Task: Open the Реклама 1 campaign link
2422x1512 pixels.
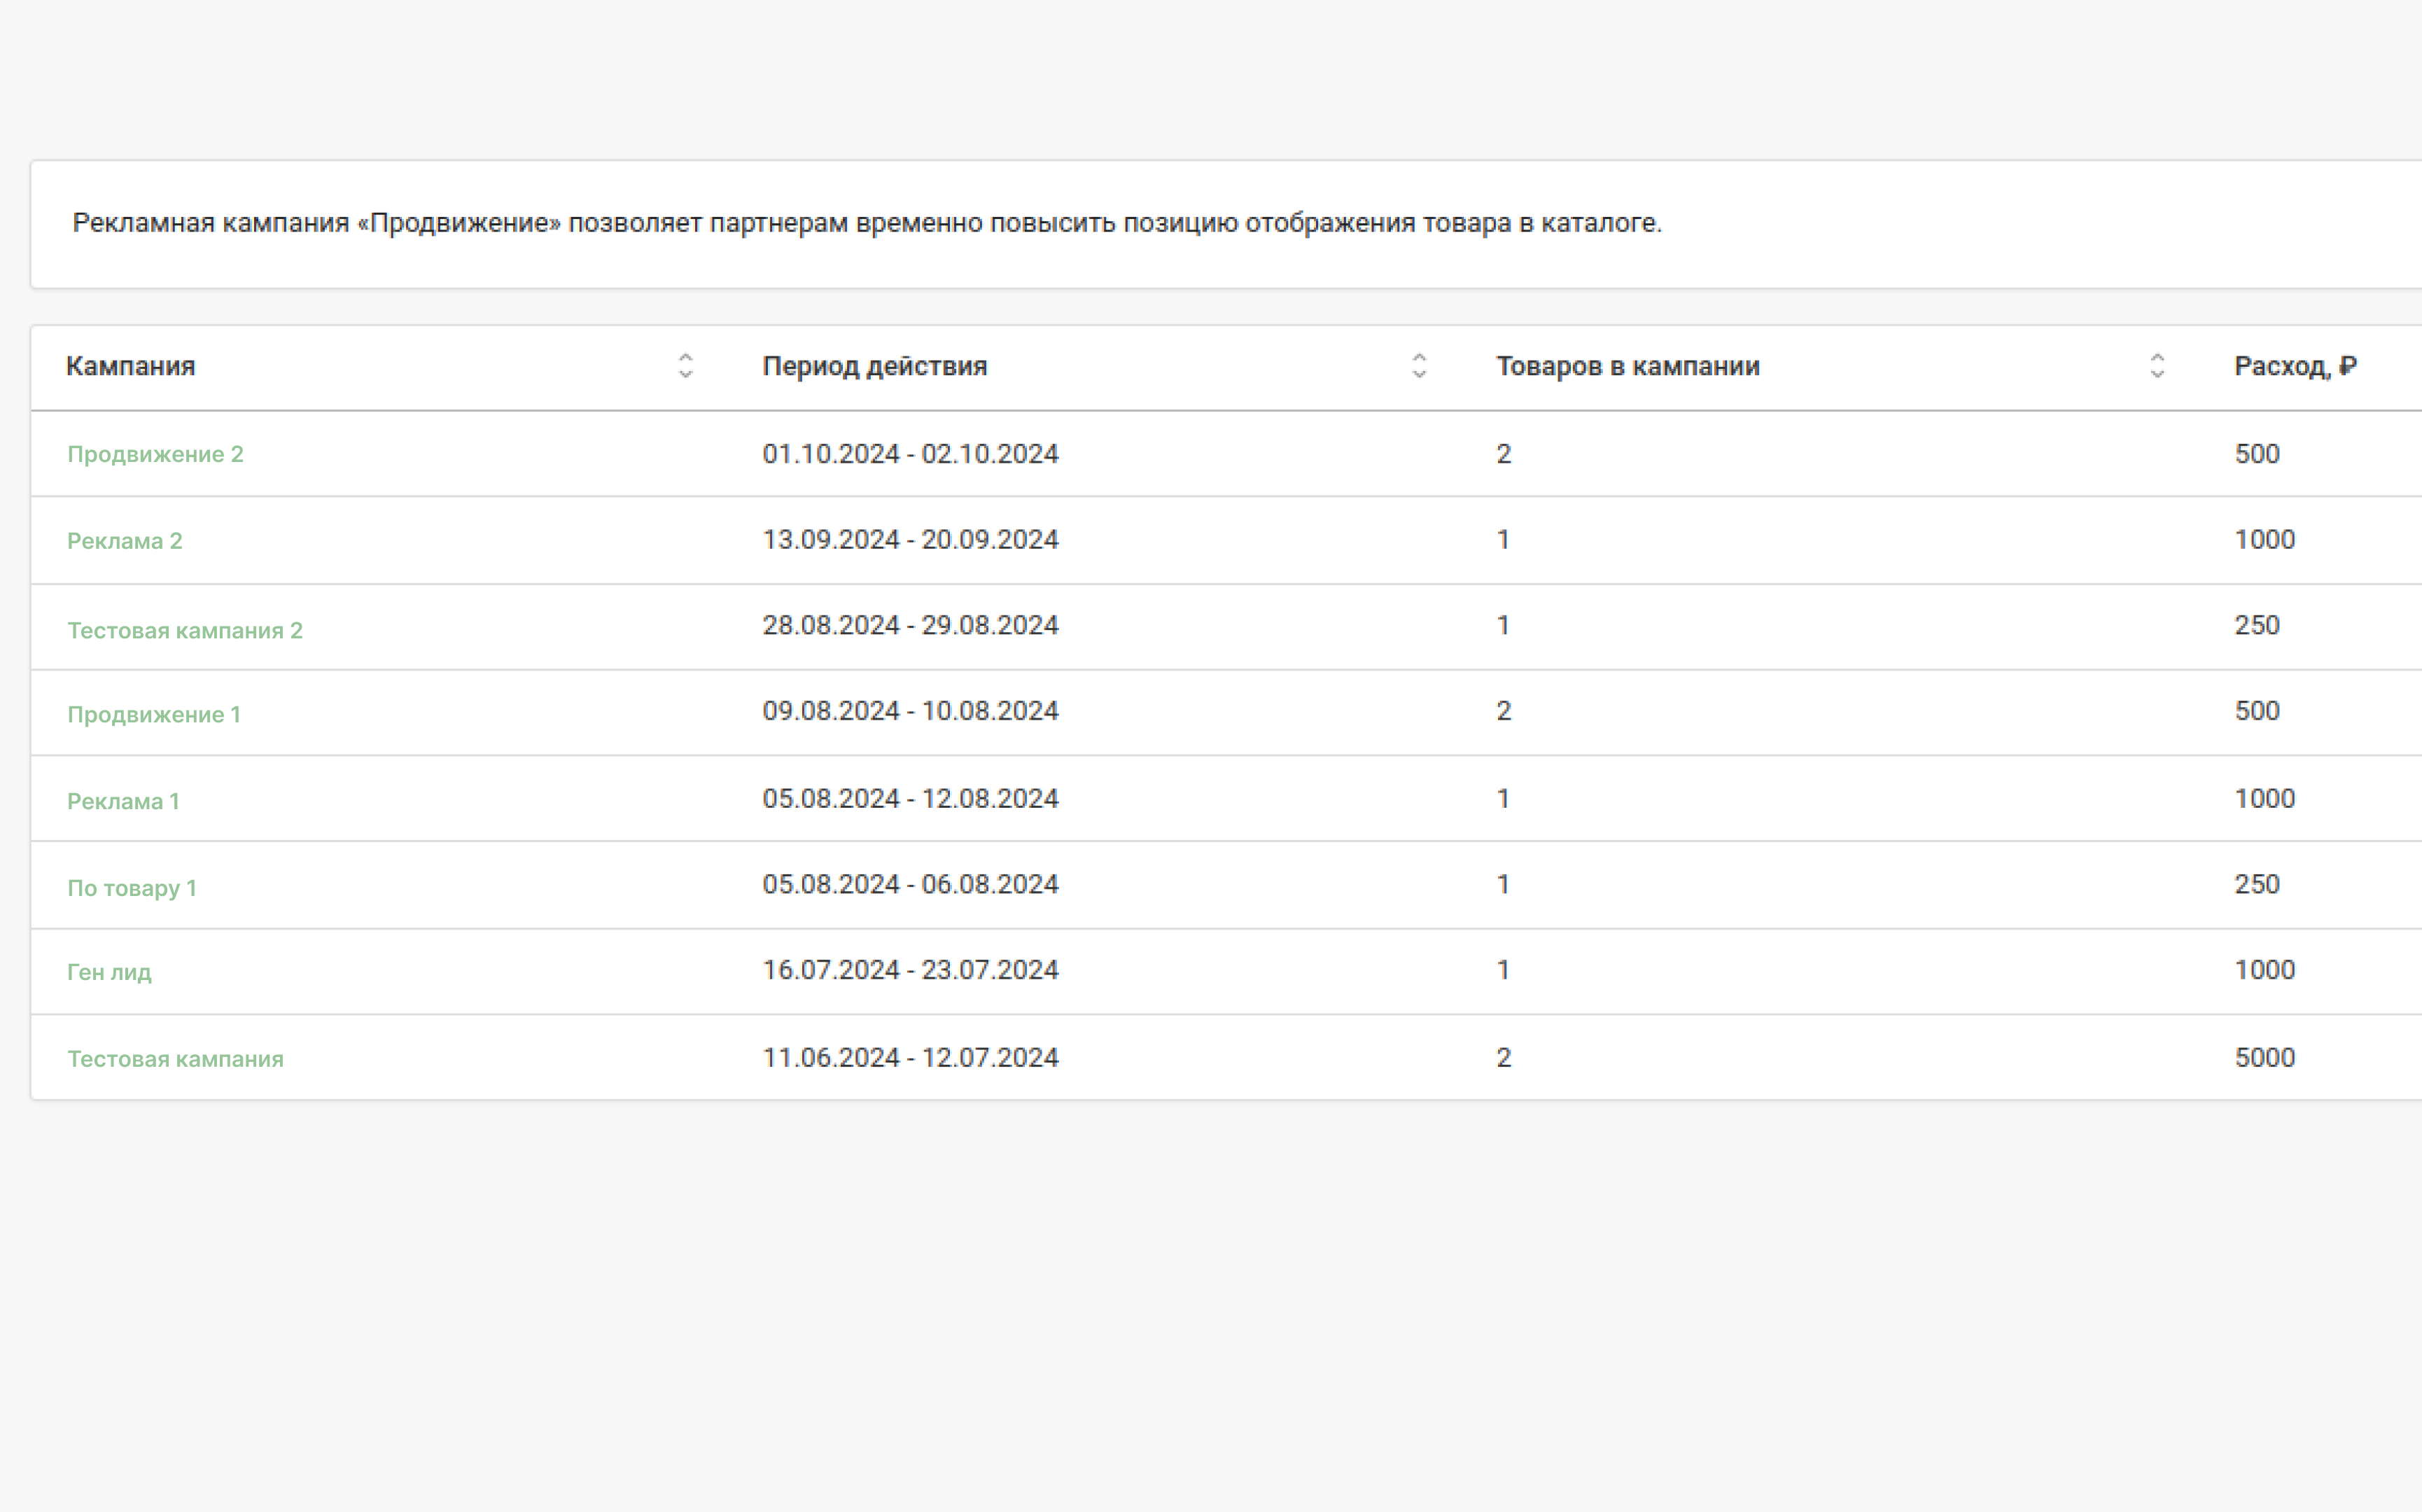Action: 123,801
